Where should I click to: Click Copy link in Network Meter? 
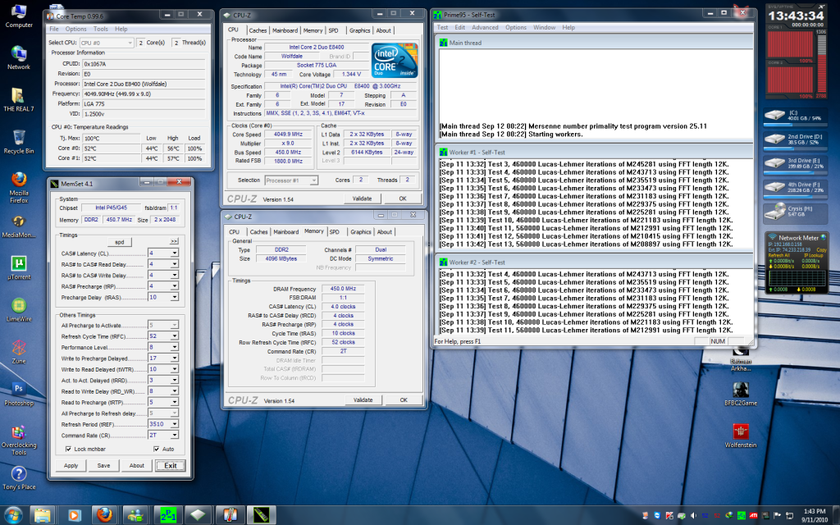tap(820, 249)
